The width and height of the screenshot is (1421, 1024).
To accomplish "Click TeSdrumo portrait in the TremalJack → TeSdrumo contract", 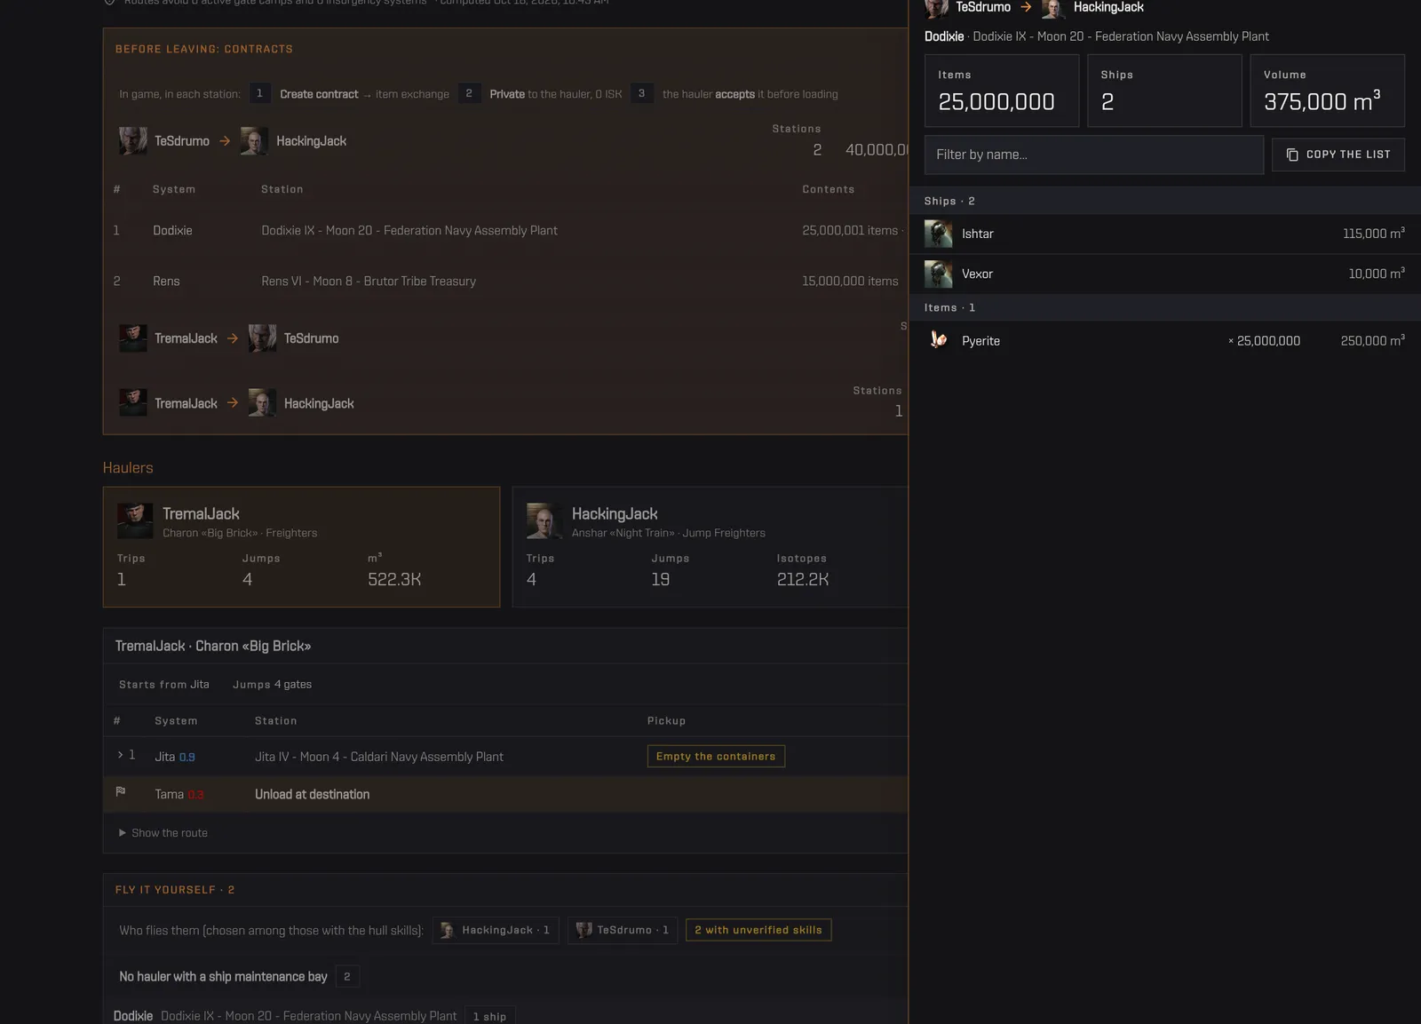I will [x=262, y=338].
